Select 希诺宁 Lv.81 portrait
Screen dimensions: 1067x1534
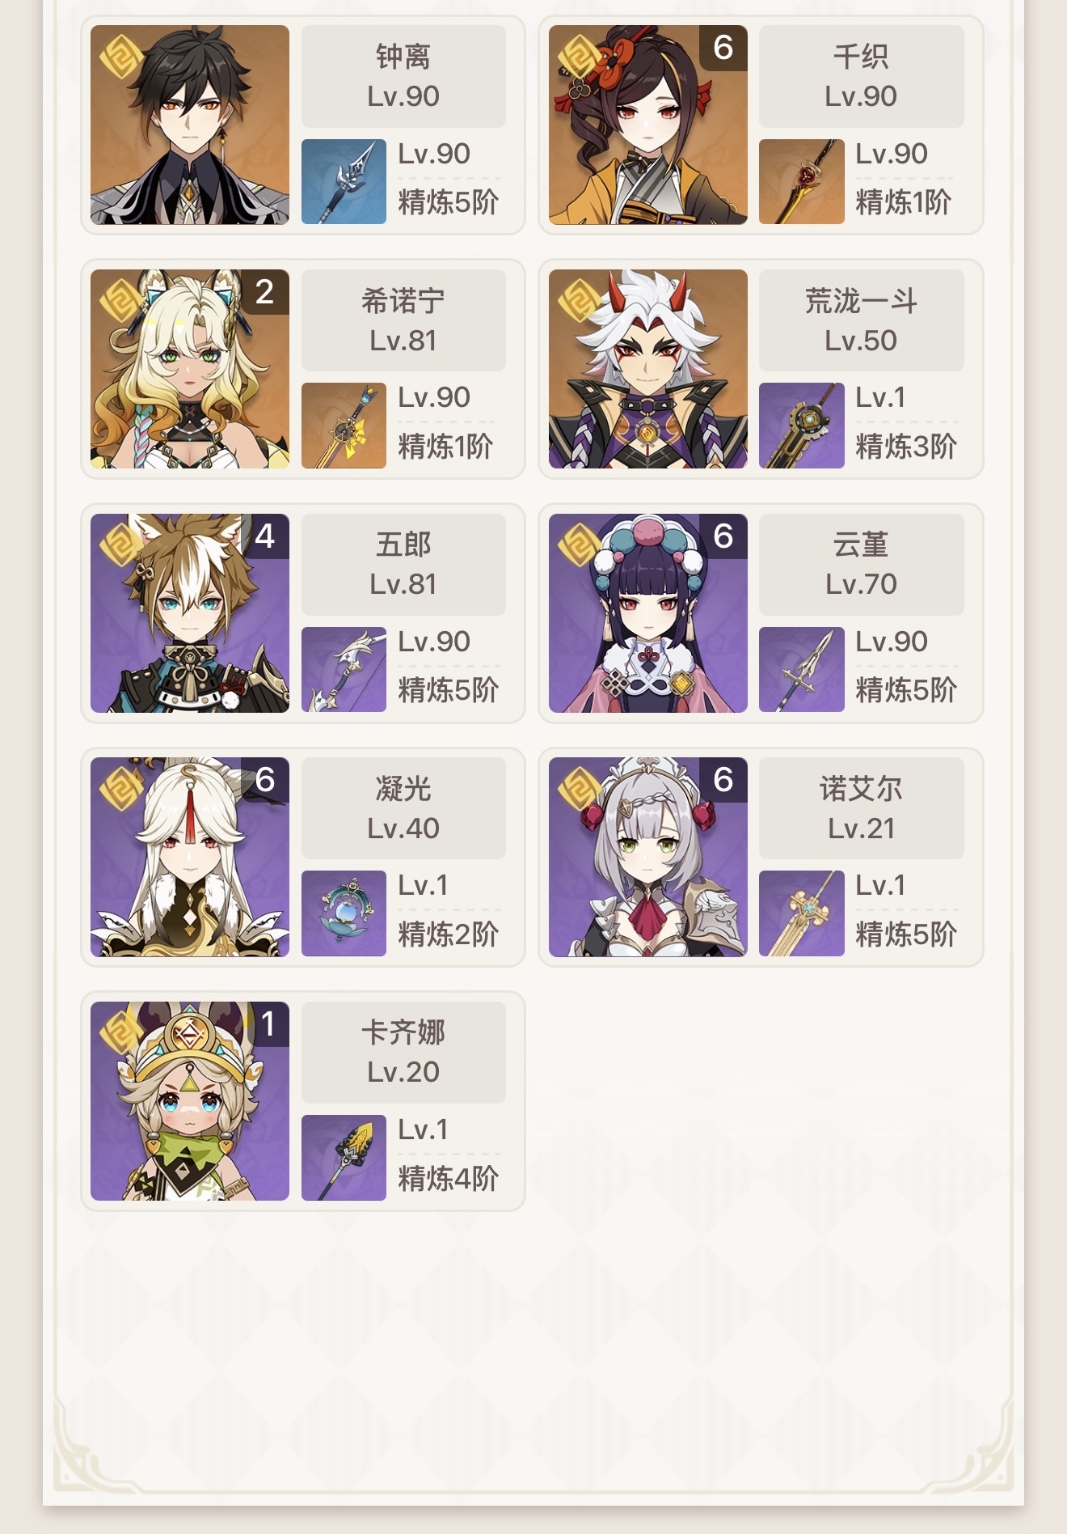tap(190, 369)
